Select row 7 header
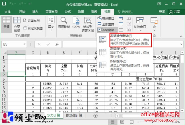This screenshot has height=125, width=185. pyautogui.click(x=3, y=84)
